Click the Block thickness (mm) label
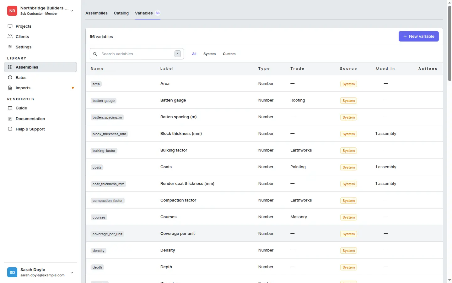 (181, 133)
